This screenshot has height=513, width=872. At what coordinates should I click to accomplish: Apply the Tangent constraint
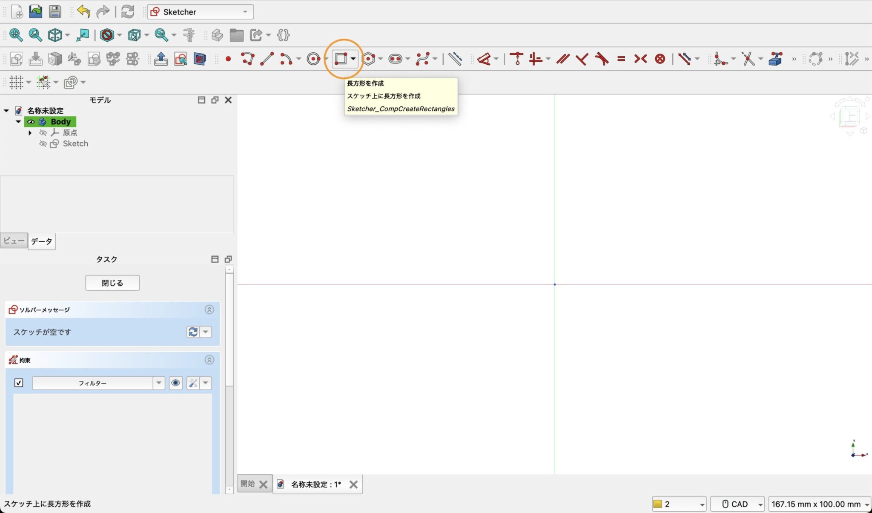(x=602, y=59)
